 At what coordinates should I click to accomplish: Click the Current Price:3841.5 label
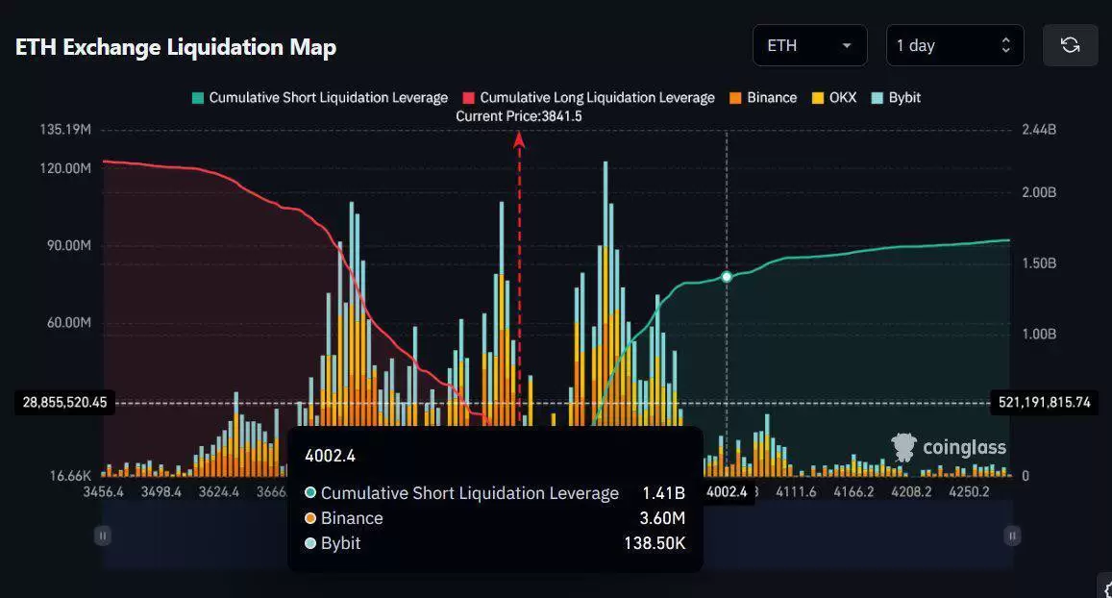518,116
